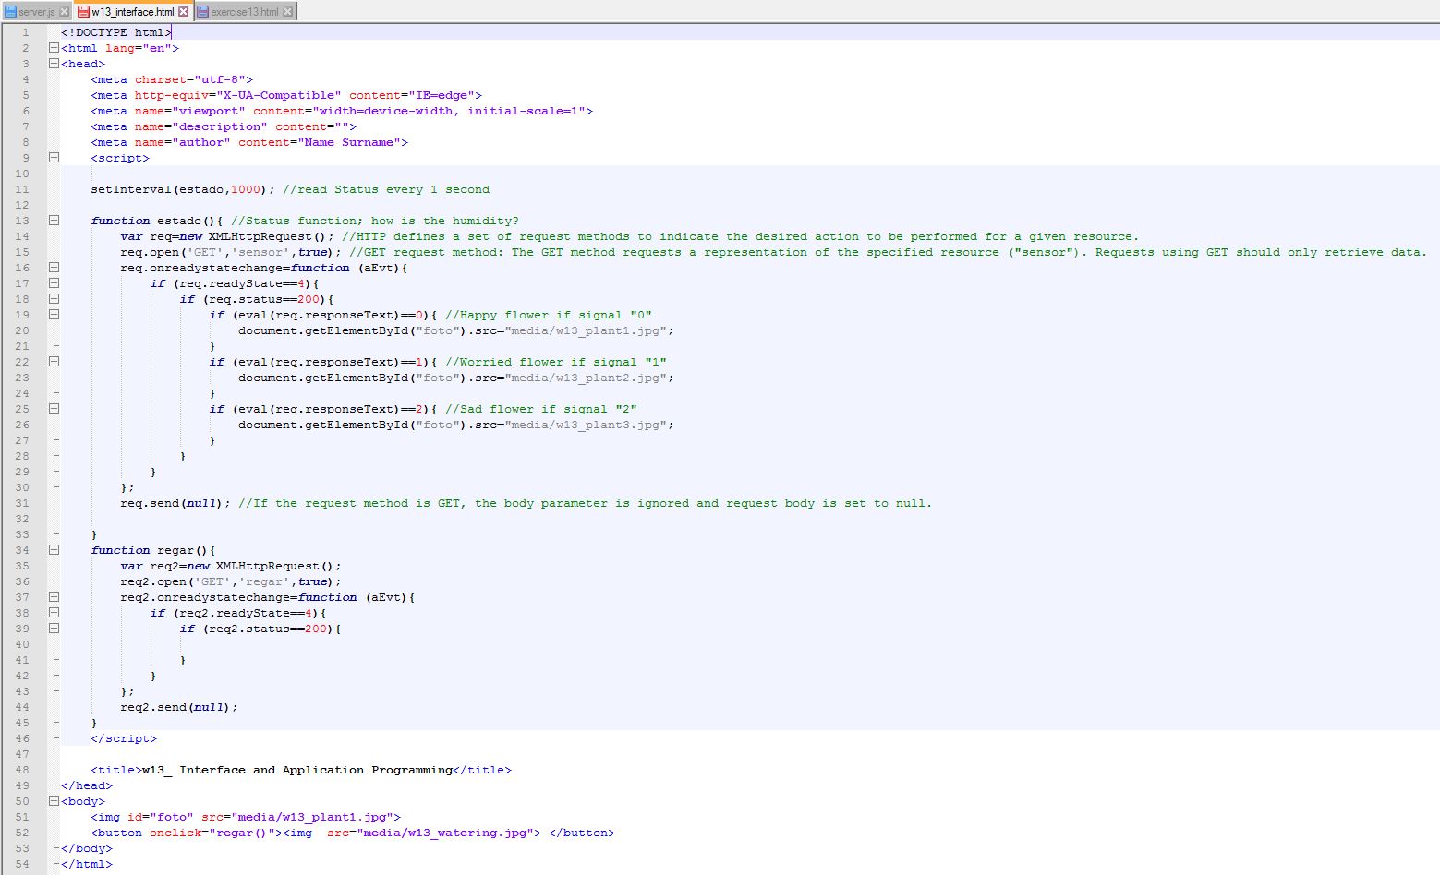Screen dimensions: 1440x875
Task: Click the 'X-UA-Compatible' string
Action: (279, 95)
